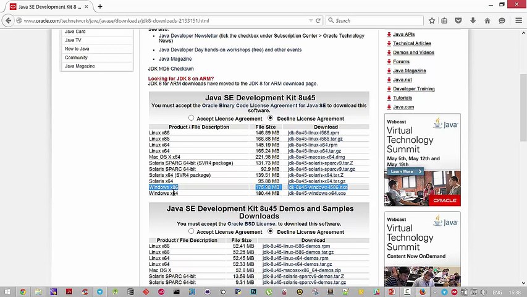The height and width of the screenshot is (297, 527).
Task: Download jdk-8u45-linux-i586-demos.rpm
Action: coord(296,246)
